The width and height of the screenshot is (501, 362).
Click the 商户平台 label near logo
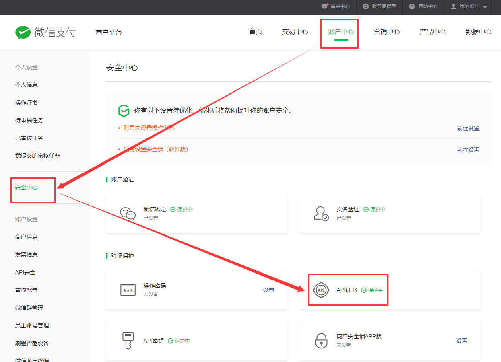pos(109,33)
